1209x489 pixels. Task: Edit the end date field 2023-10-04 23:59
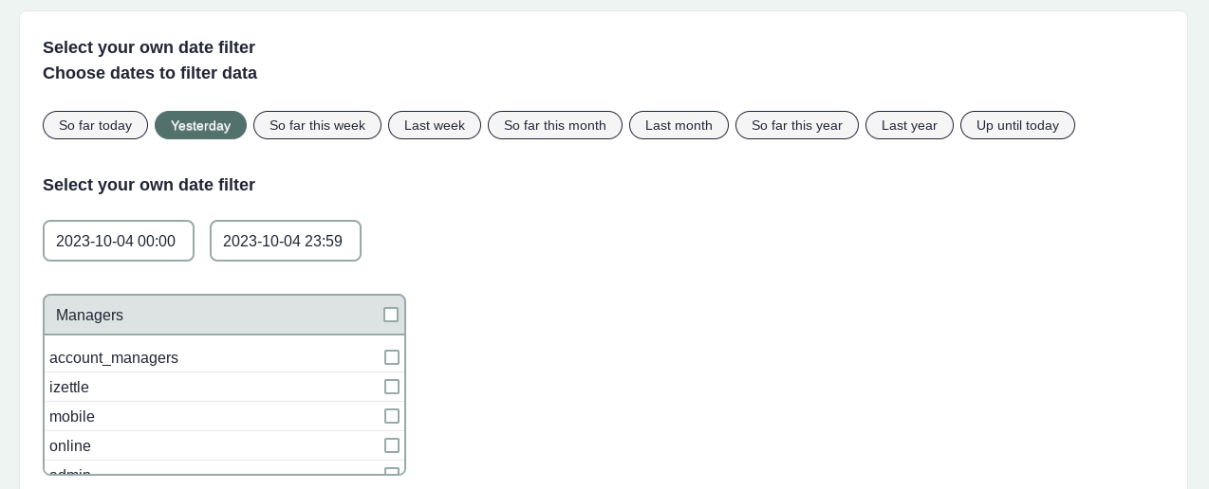285,241
